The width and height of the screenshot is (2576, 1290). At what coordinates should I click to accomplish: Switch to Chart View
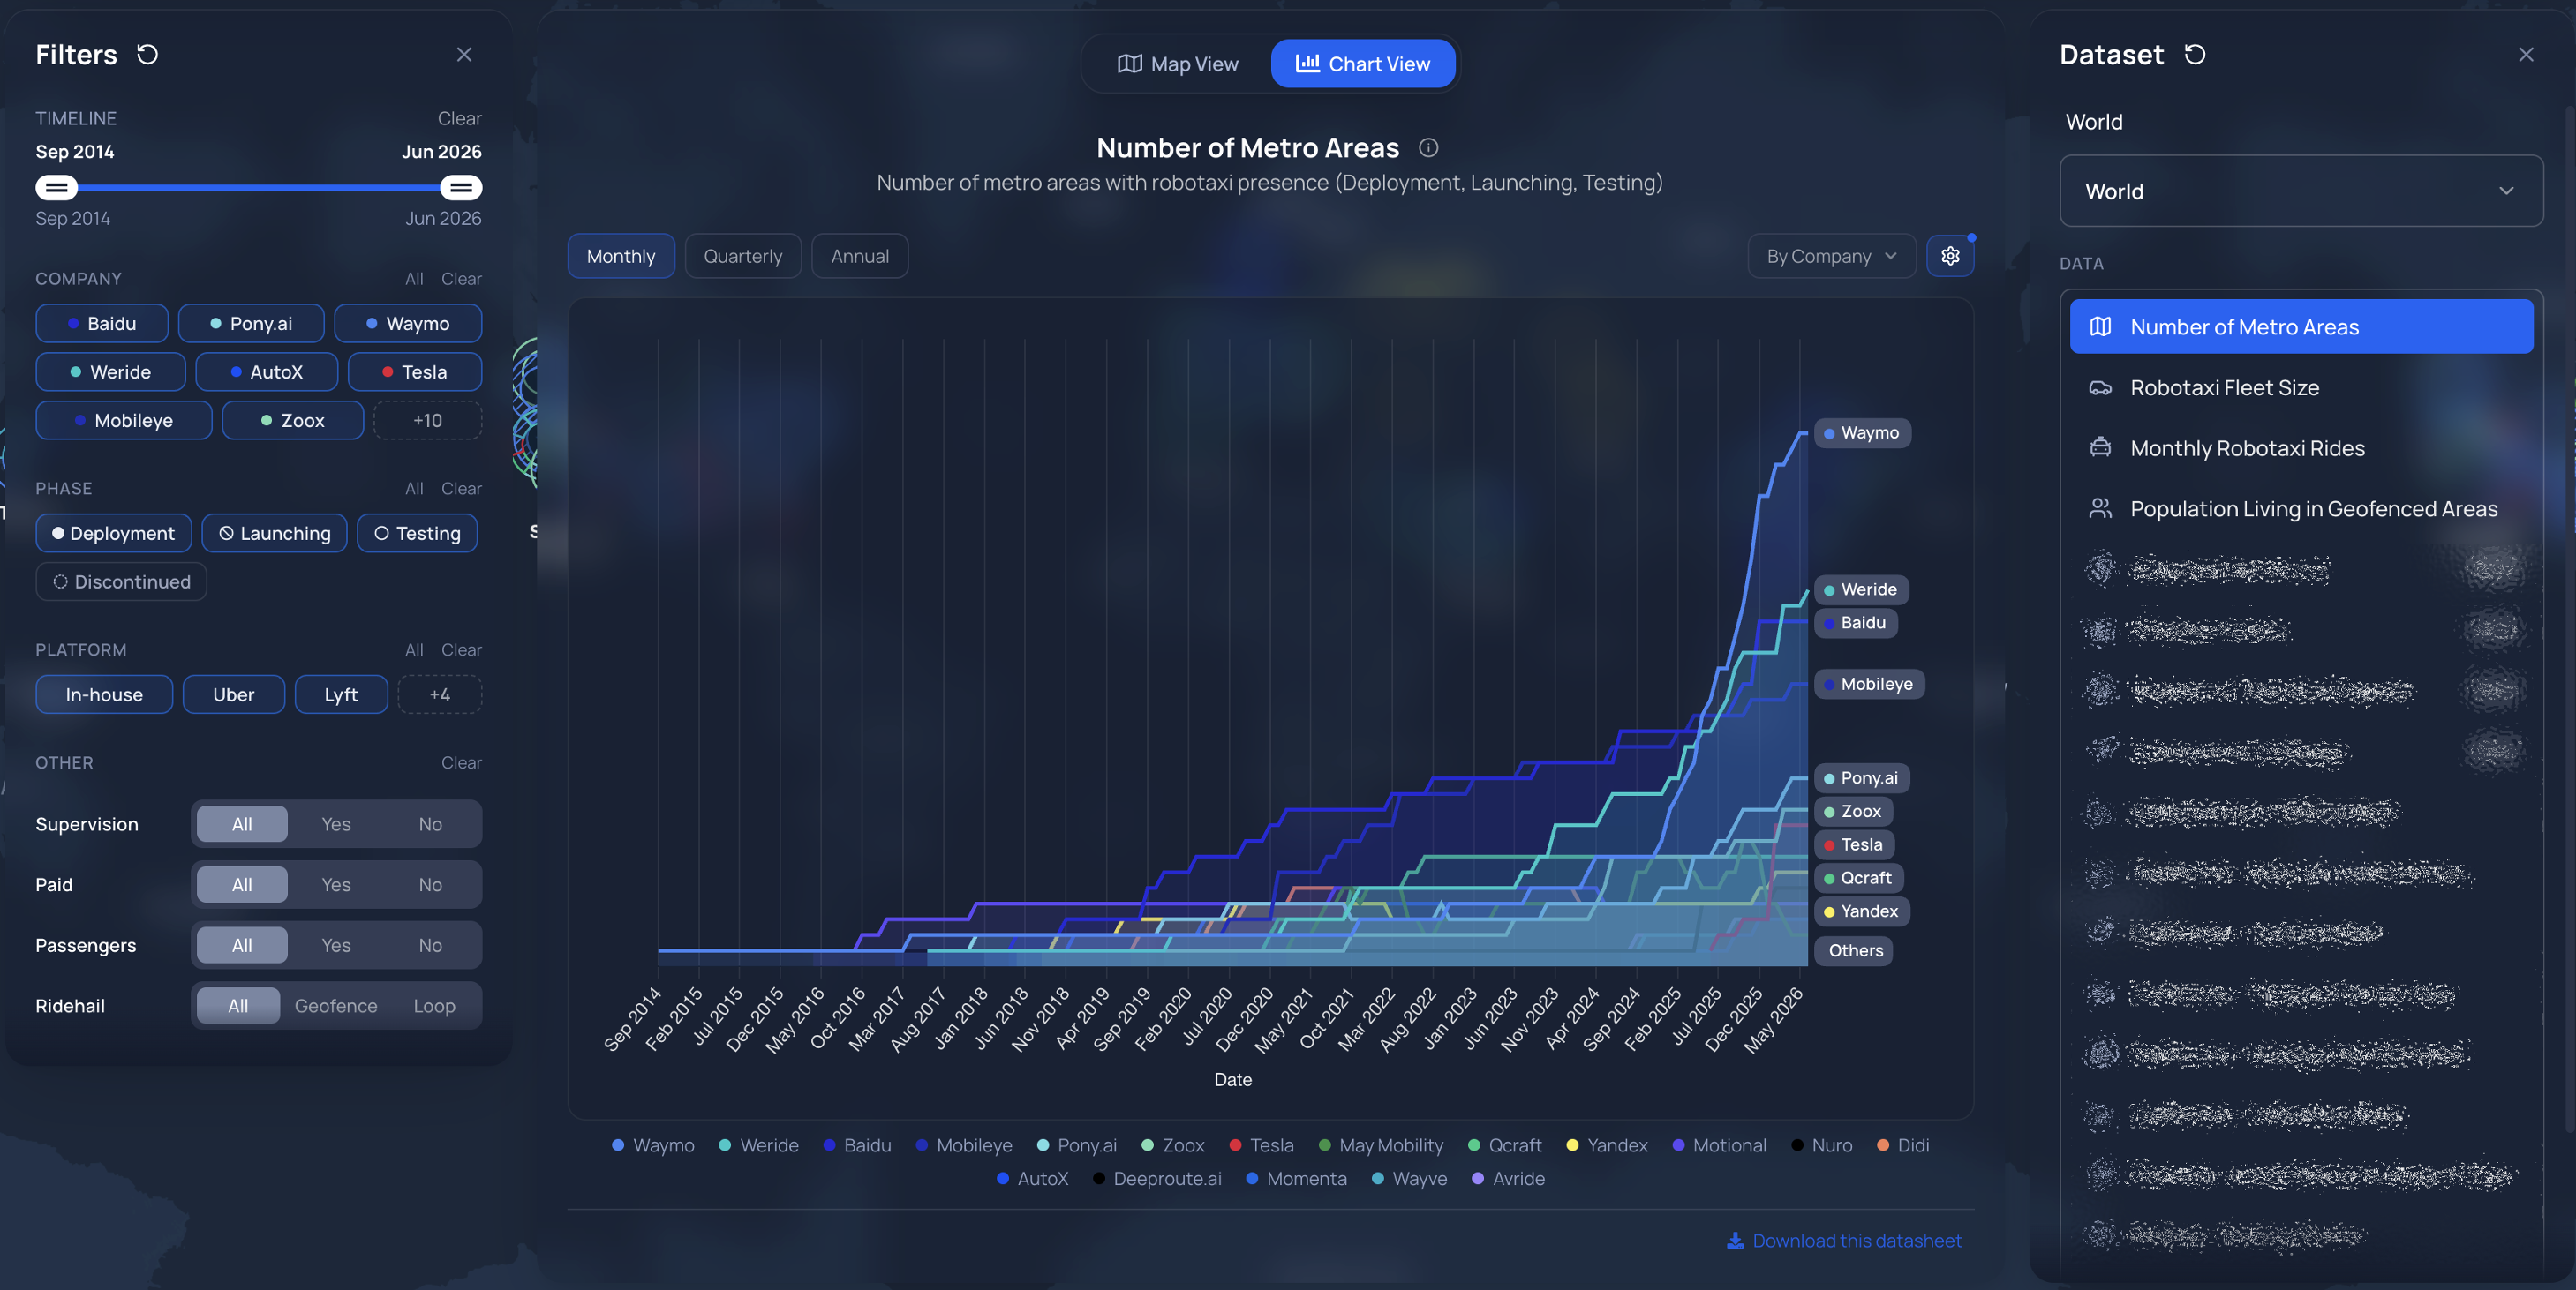1363,64
